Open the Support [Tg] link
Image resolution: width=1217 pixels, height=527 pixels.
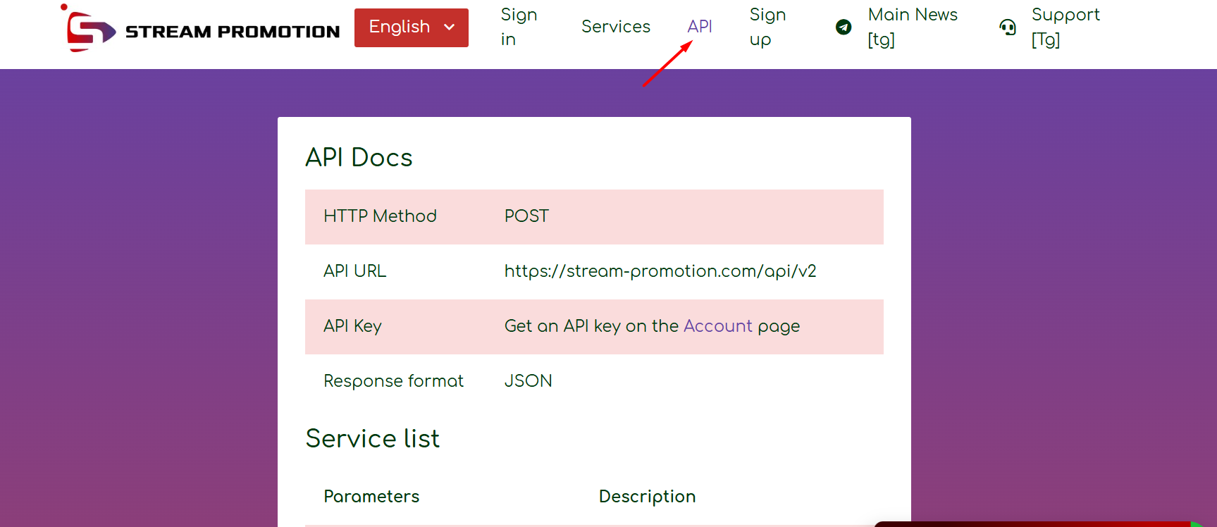click(x=1065, y=27)
